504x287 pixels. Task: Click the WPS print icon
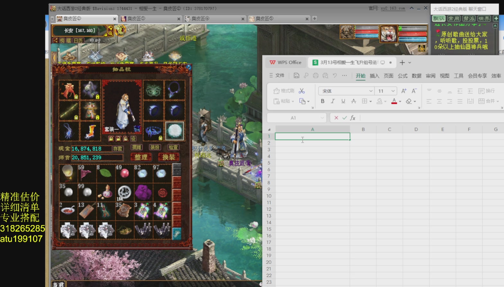pos(316,75)
